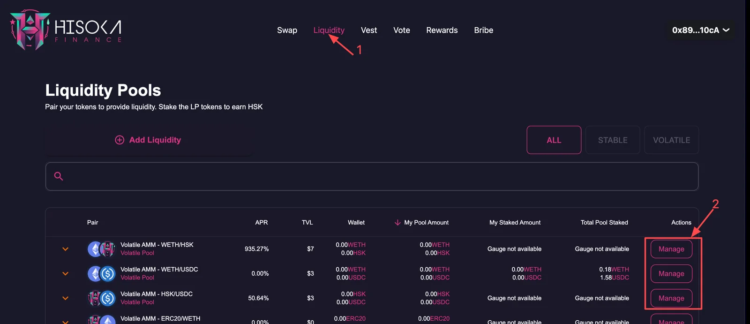Open the Vest page

point(369,30)
